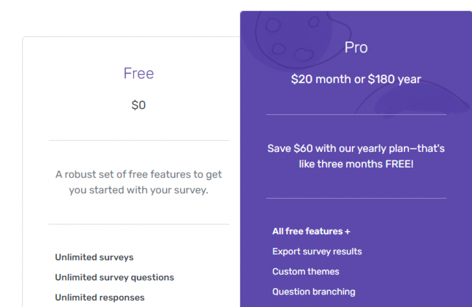The height and width of the screenshot is (307, 472).
Task: Click the divider line under the $0 price
Action: 138,140
